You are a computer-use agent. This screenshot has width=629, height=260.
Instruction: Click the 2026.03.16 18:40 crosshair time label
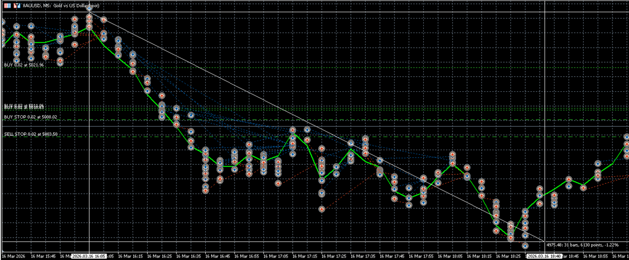point(545,256)
